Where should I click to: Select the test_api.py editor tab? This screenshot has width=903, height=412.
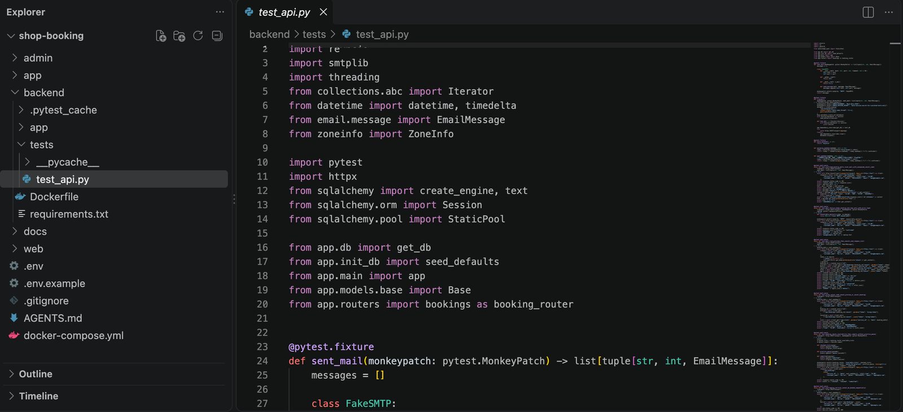[285, 12]
